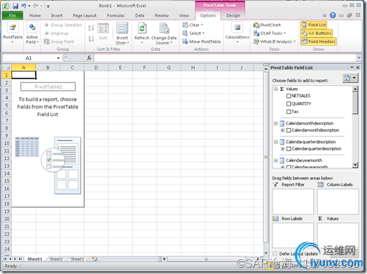Collapse the Calendaryearmonth table node

pos(276,161)
